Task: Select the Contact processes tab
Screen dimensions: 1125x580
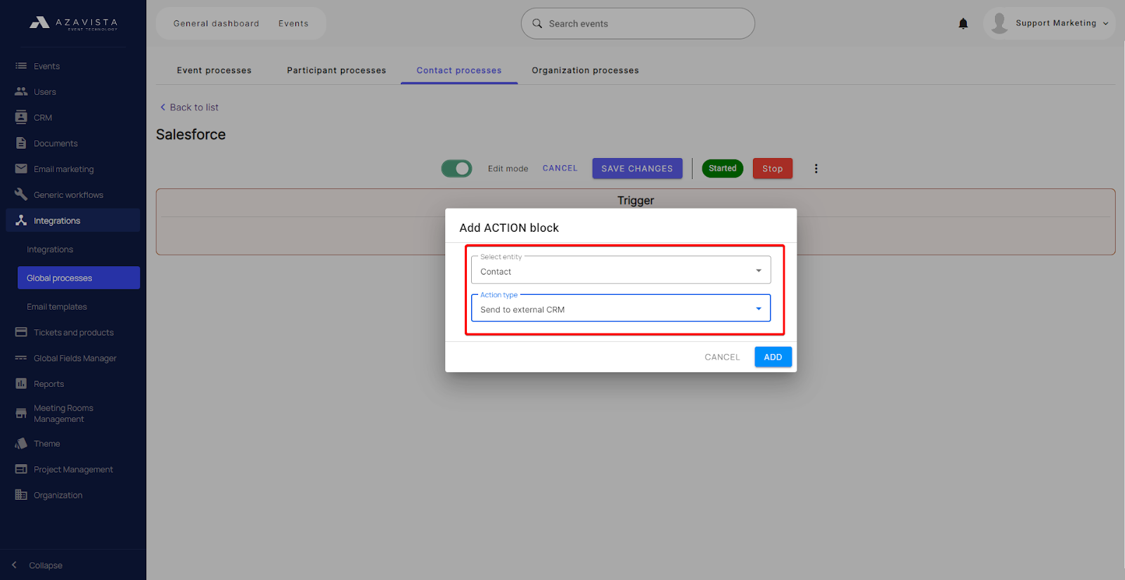Action: click(459, 70)
